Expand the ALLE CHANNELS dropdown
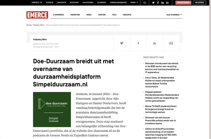211x139 pixels. click(174, 15)
